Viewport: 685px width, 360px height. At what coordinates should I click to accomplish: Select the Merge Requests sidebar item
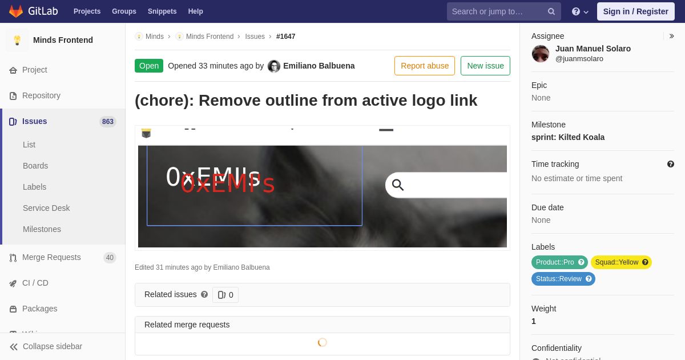click(63, 257)
